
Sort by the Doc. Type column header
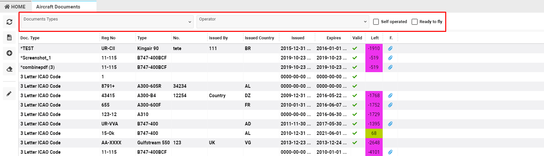30,38
